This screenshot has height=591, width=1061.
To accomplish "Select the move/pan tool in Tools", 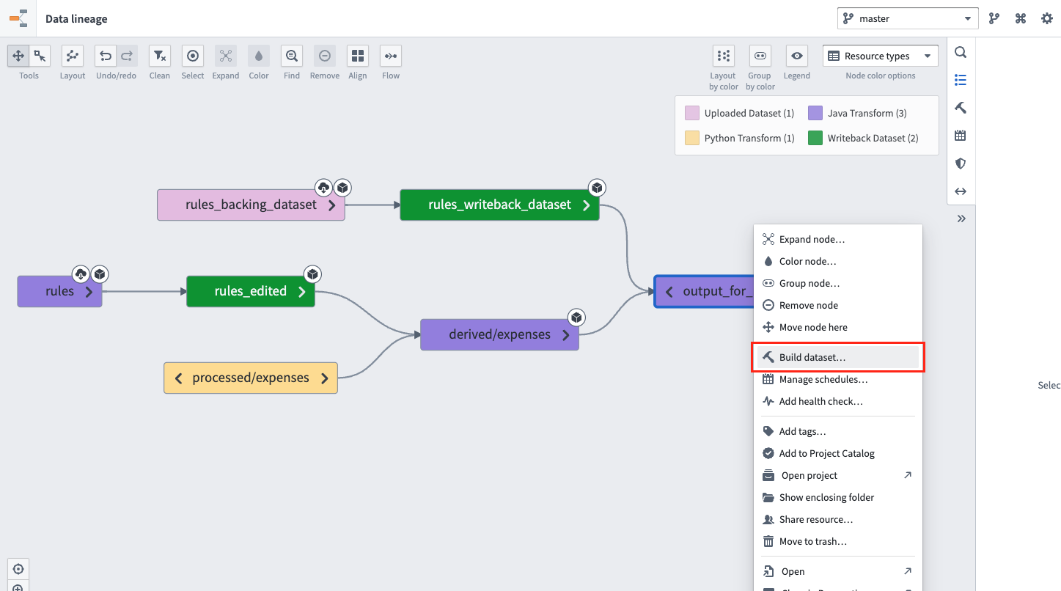I will pyautogui.click(x=18, y=56).
